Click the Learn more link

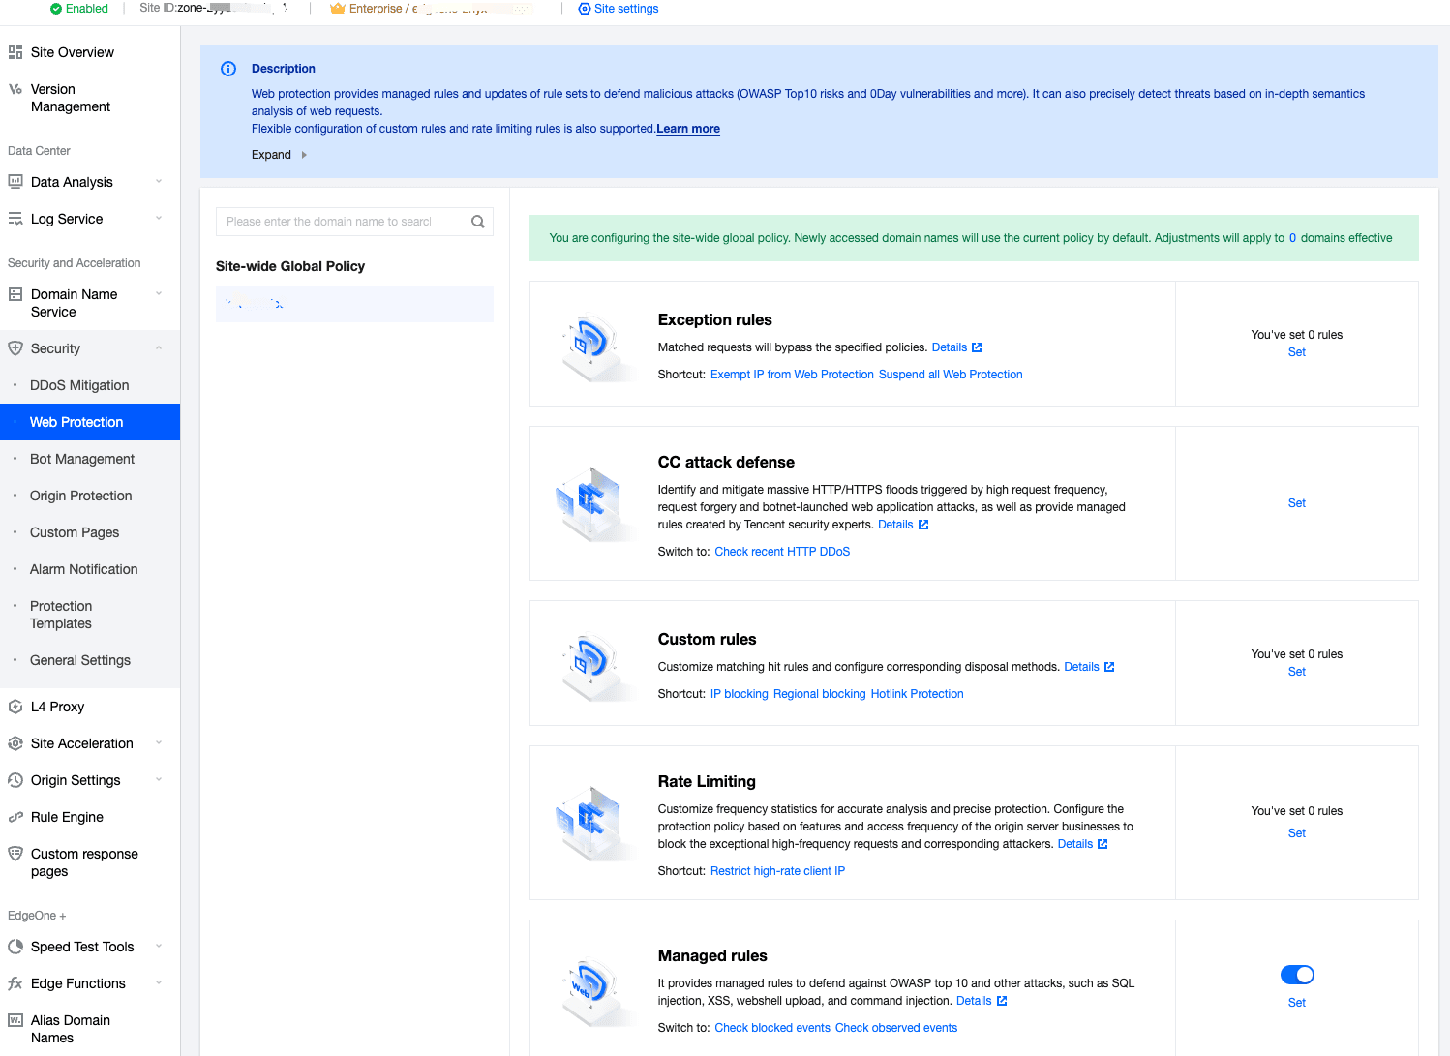click(688, 129)
